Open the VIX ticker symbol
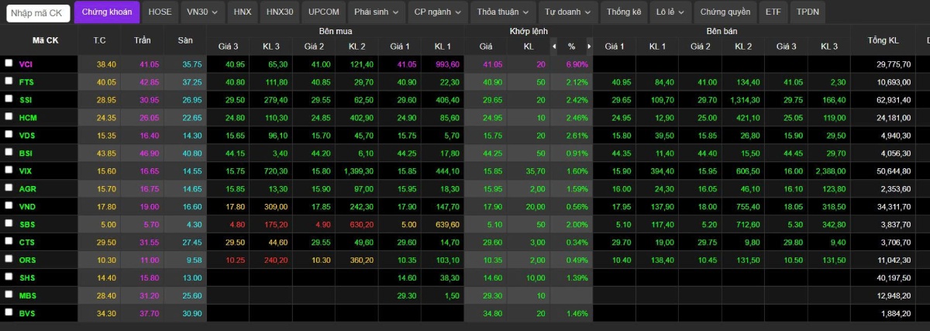 (26, 171)
